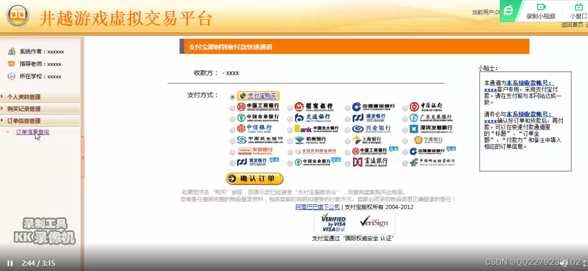Image resolution: width=588 pixels, height=271 pixels.
Task: Select the 中国民生银行 radio button
Action: 233,141
